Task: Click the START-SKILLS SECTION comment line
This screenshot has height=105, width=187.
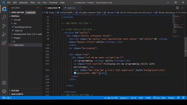Action: coord(78,29)
